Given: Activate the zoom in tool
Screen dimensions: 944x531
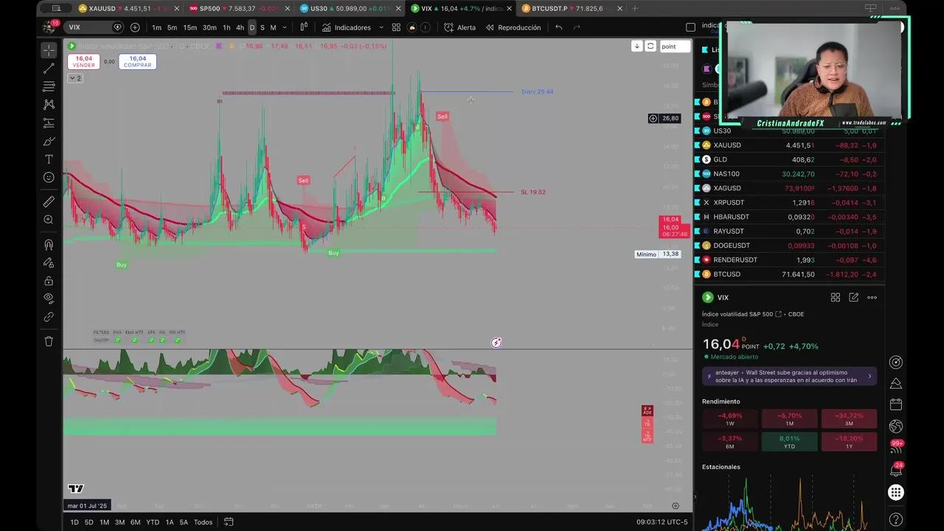Looking at the screenshot, I should pos(49,220).
